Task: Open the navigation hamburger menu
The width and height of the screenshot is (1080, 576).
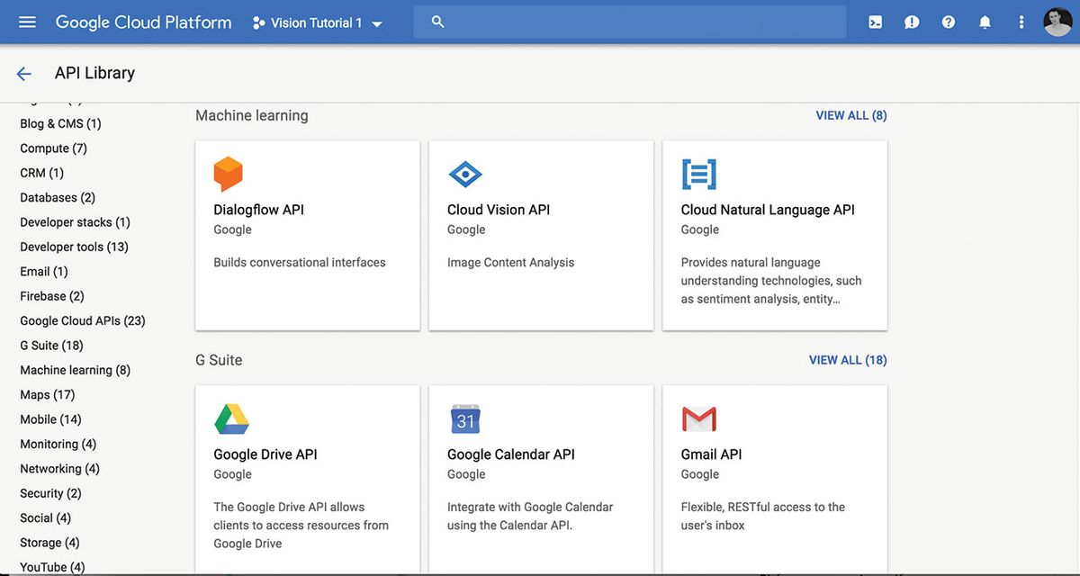Action: [26, 21]
